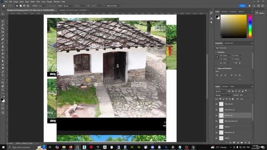Select the Rectangular Marquee tool in toolbar
The height and width of the screenshot is (150, 267).
[3, 17]
